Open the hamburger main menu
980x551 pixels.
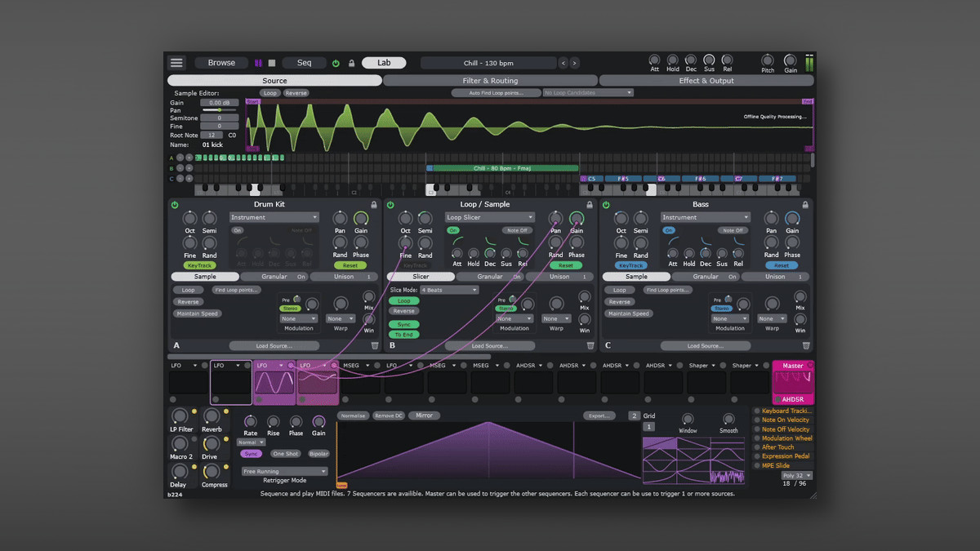(177, 63)
